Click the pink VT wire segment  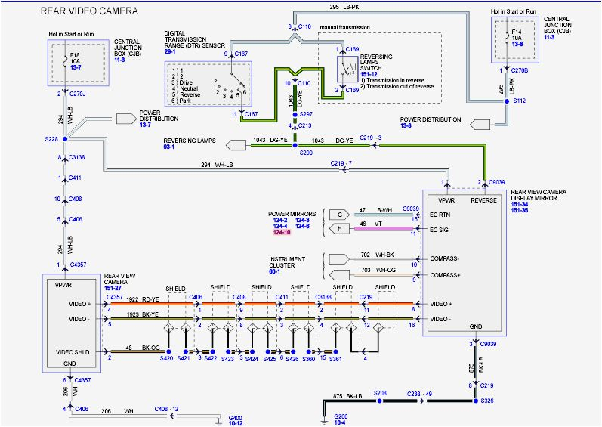tap(383, 228)
